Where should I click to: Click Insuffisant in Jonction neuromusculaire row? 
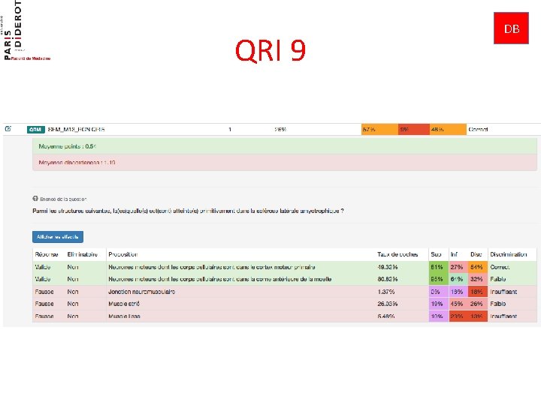point(503,292)
